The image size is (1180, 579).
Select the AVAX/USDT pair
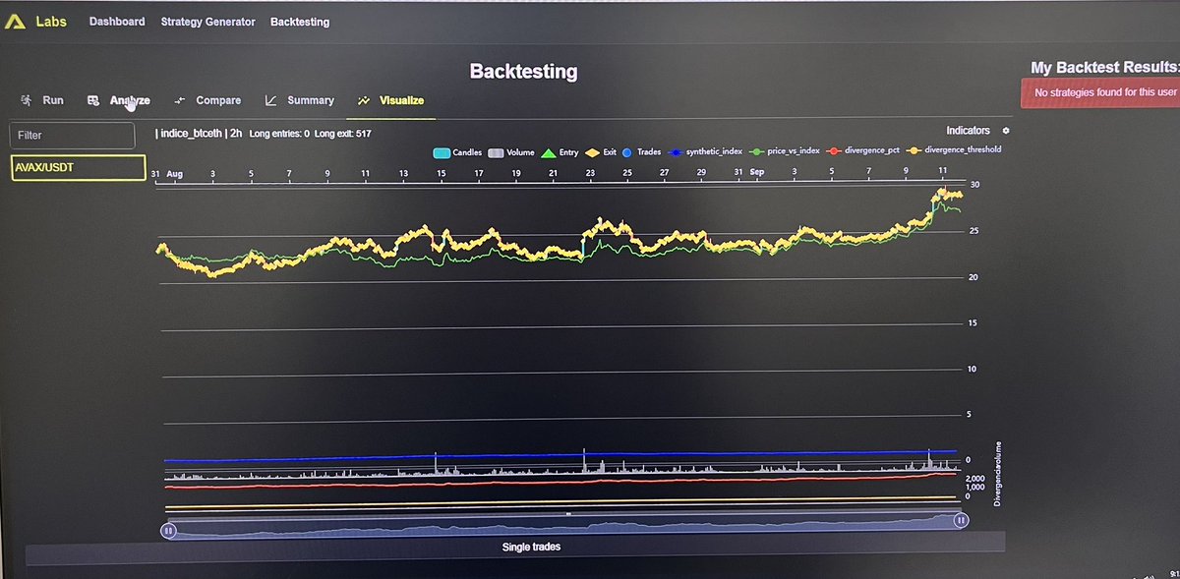(x=78, y=167)
